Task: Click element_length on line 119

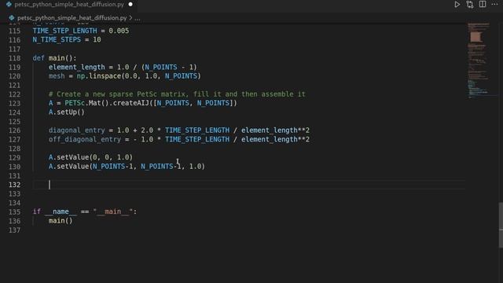Action: (77, 67)
